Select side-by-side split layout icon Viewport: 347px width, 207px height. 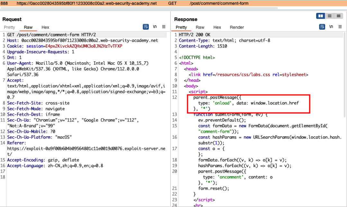point(320,16)
